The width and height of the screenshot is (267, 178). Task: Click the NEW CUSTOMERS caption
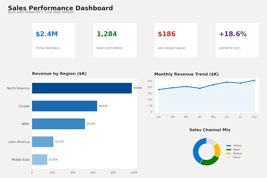[110, 48]
